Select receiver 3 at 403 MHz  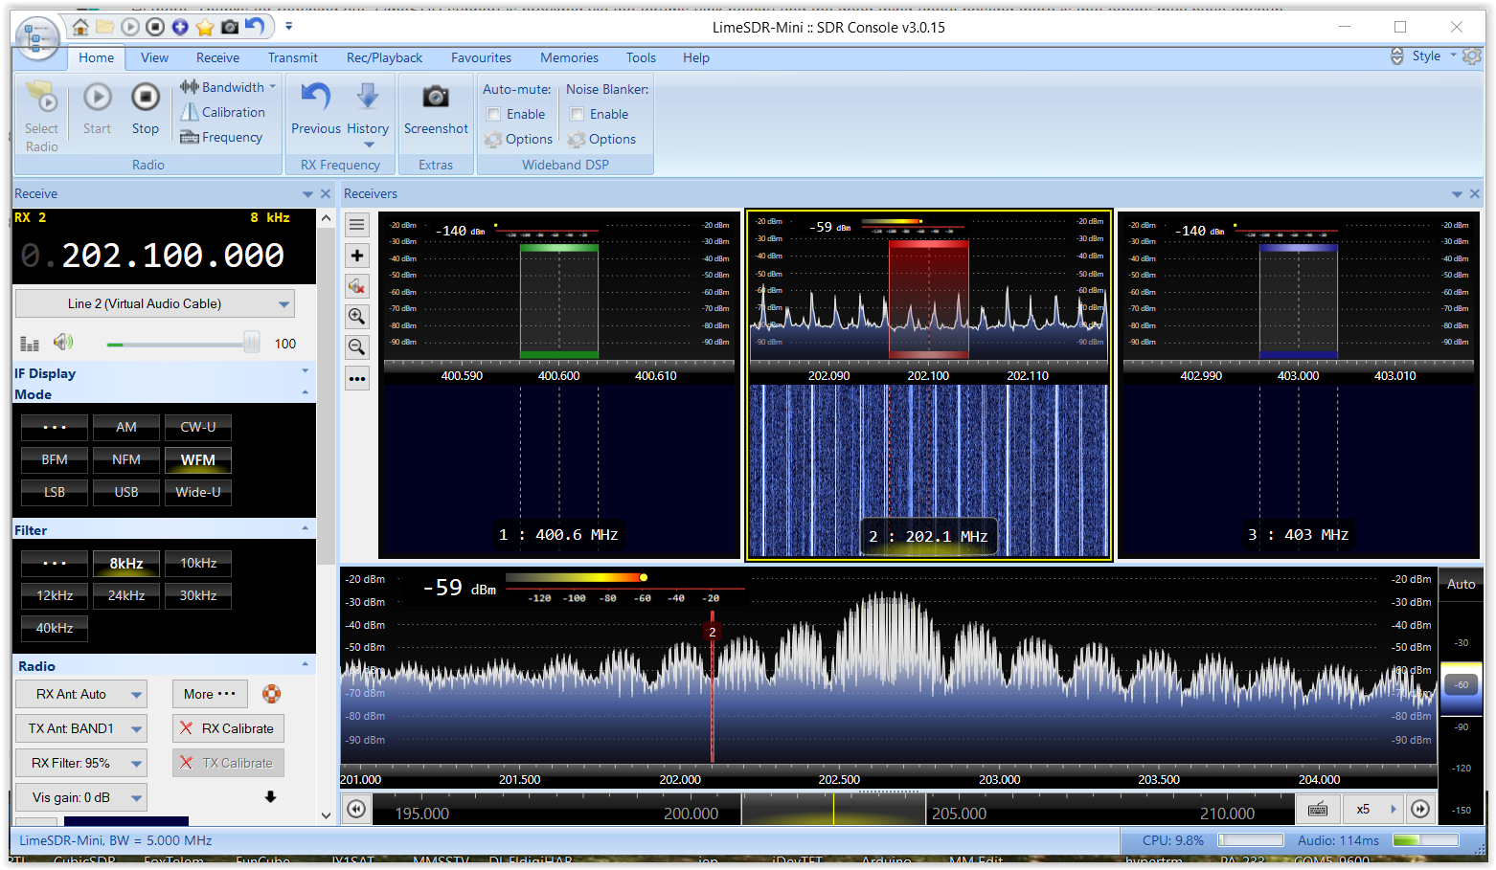(1298, 385)
